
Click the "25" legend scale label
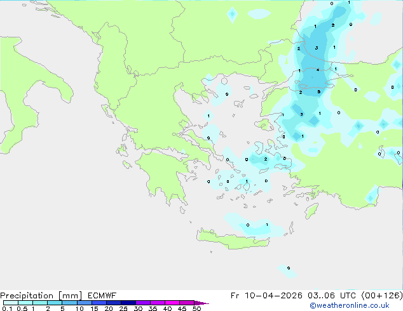pyautogui.click(x=123, y=308)
